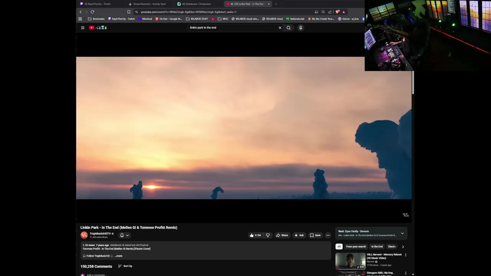Screen dimensions: 491x276
Task: Click the page vertical scrollbar thumb
Action: point(413,82)
